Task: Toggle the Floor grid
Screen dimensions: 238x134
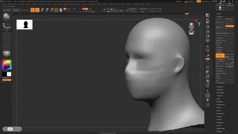Action: pos(208,46)
